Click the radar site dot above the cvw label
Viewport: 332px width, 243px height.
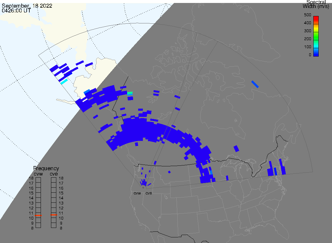pyautogui.click(x=143, y=188)
